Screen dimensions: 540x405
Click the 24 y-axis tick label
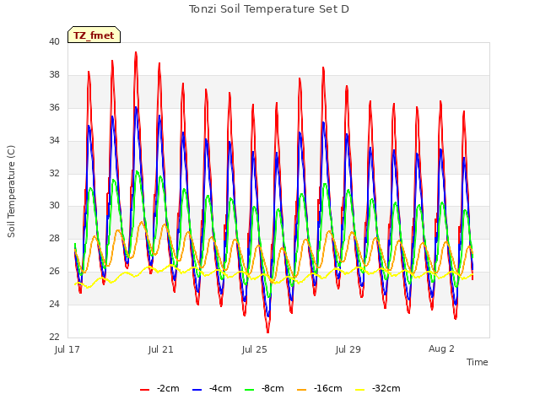[54, 304]
